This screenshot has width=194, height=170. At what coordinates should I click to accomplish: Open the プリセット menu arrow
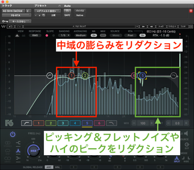(60, 6)
